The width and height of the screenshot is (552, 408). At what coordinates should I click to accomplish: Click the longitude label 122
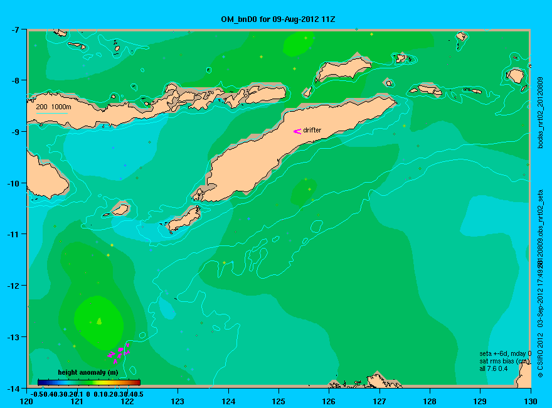(127, 401)
